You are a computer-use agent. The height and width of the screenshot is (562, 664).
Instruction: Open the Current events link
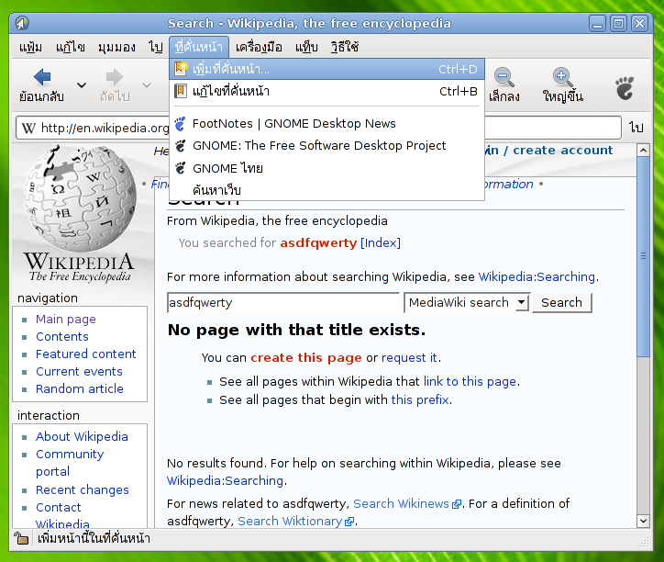(x=79, y=372)
